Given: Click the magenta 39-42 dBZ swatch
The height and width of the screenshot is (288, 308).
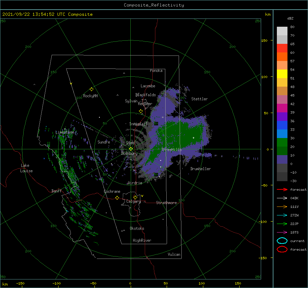Looking at the screenshot, I should (282, 108).
